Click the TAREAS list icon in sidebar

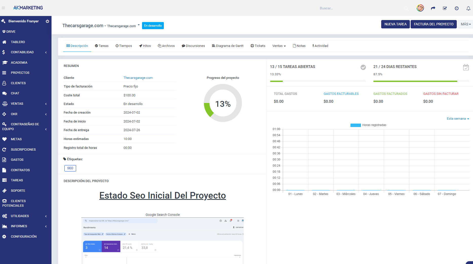tap(4, 180)
